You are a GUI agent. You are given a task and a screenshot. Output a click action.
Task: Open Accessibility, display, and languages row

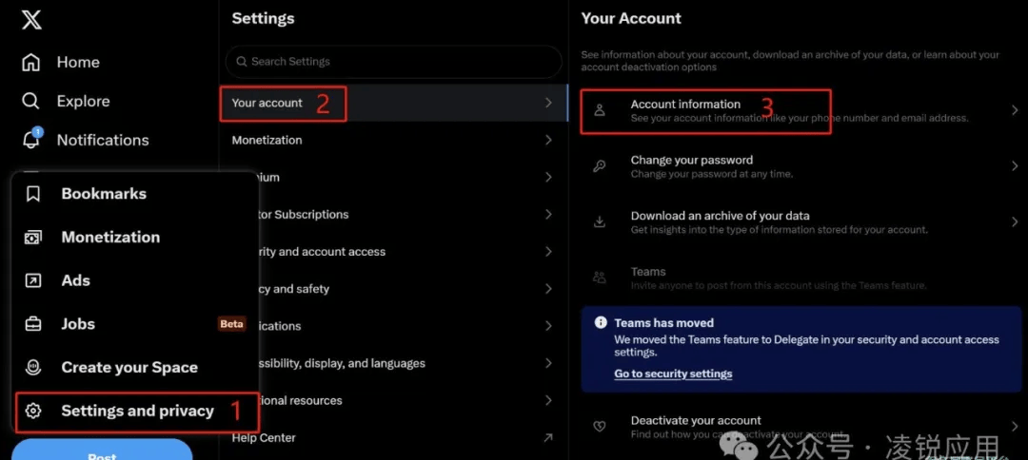393,363
